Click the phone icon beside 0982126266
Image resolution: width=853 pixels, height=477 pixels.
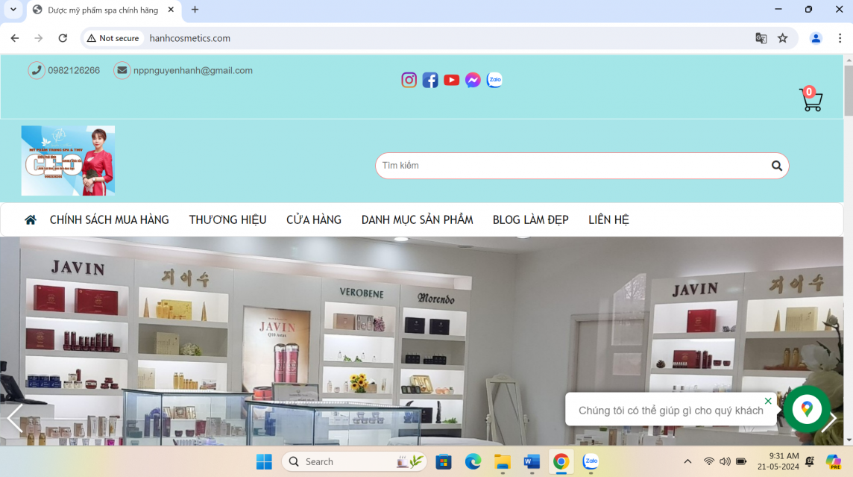(x=35, y=69)
